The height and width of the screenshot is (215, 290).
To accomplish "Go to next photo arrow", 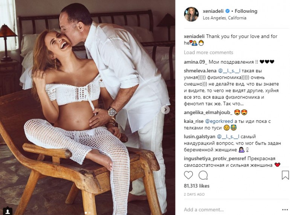I will [166, 110].
